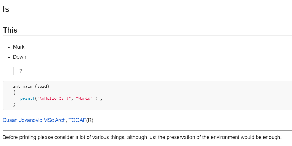Select the "Down" list item
This screenshot has width=292, height=146.
19,57
